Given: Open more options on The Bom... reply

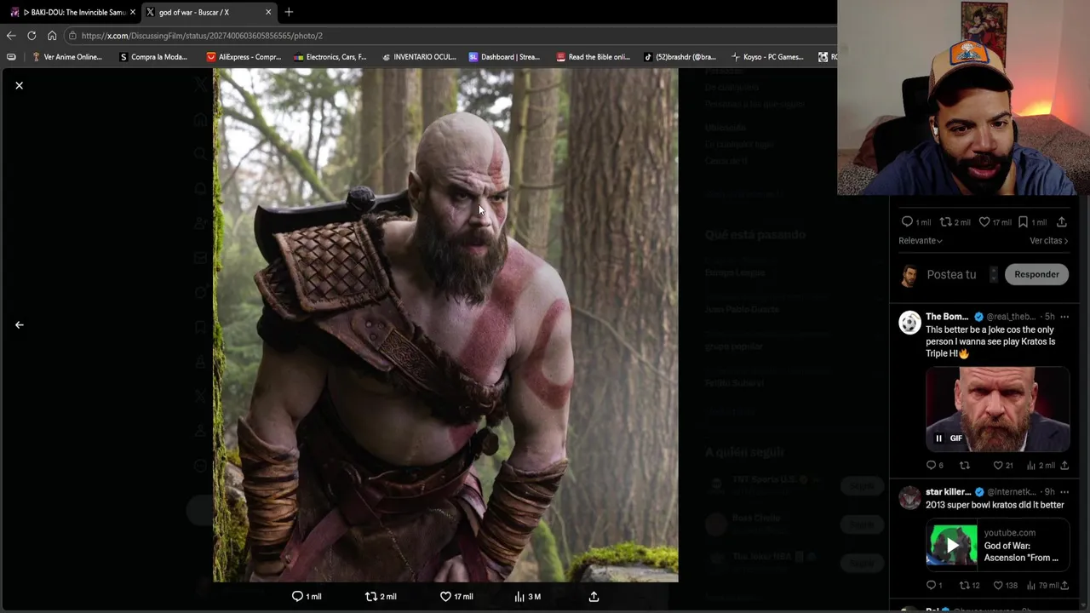Looking at the screenshot, I should click(1064, 317).
